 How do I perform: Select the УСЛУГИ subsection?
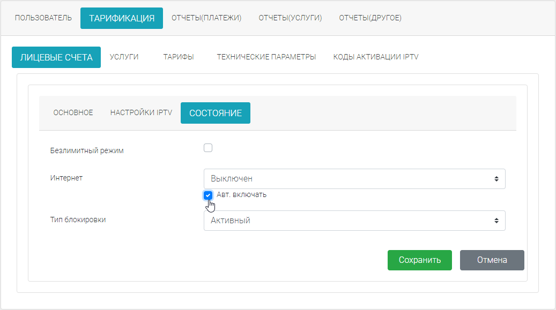point(123,56)
